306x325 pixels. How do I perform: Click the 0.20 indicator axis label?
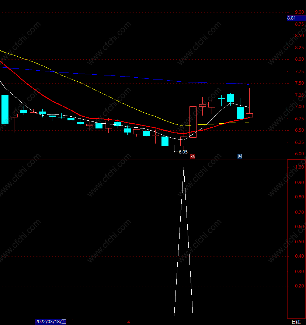click(299, 286)
